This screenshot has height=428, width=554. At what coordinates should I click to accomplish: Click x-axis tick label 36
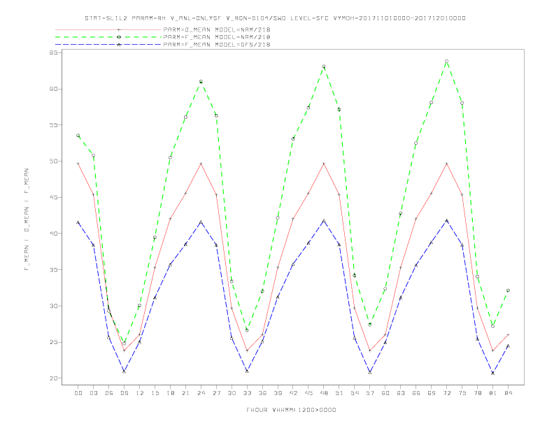(x=262, y=393)
